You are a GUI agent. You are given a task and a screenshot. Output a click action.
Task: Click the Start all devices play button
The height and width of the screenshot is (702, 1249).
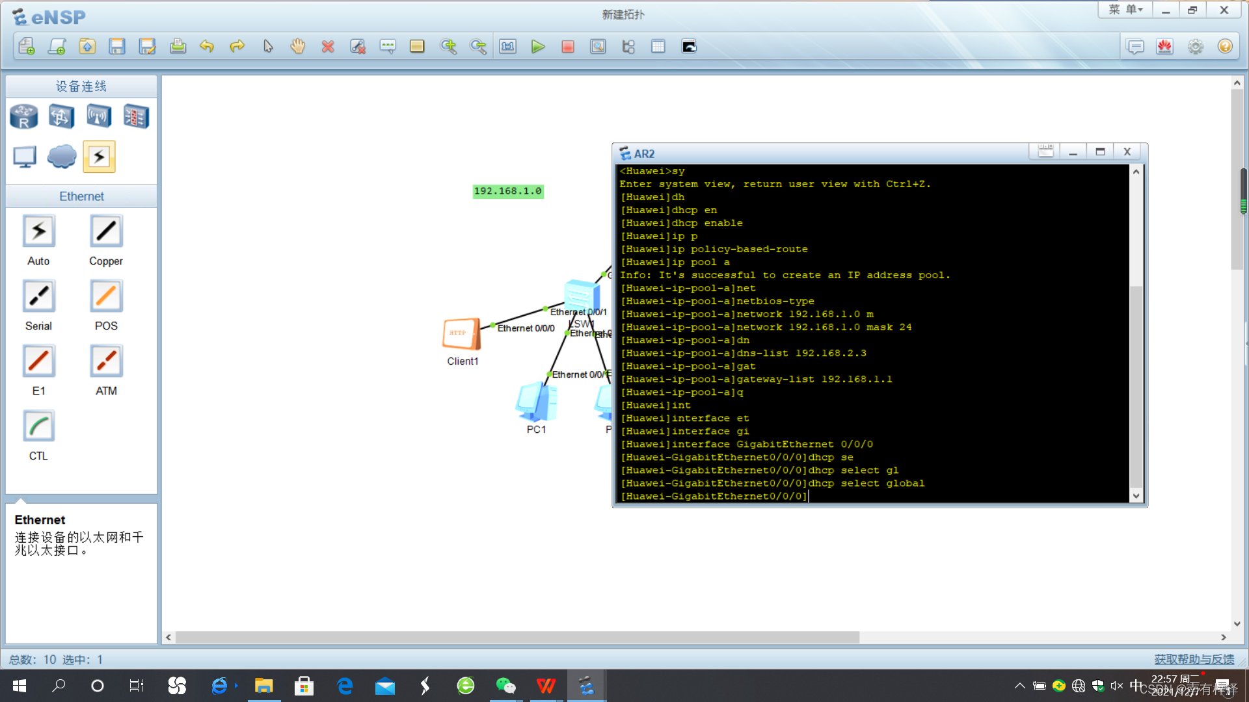click(537, 47)
